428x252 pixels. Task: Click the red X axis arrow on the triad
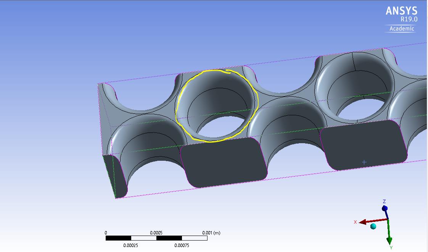pyautogui.click(x=373, y=221)
